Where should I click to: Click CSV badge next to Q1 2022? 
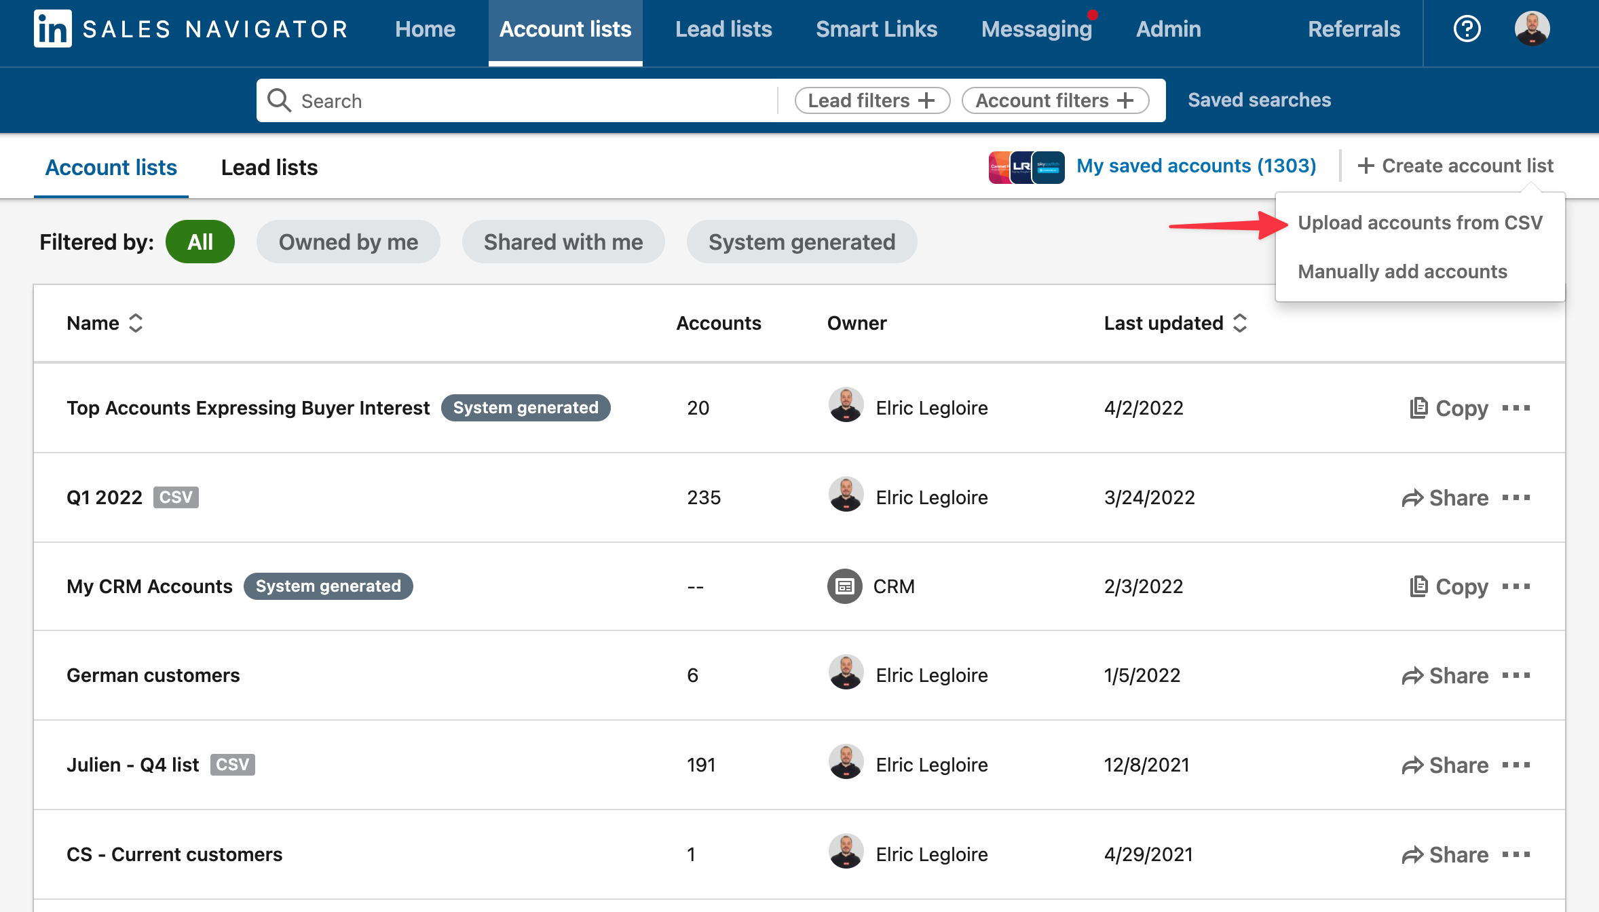tap(176, 497)
